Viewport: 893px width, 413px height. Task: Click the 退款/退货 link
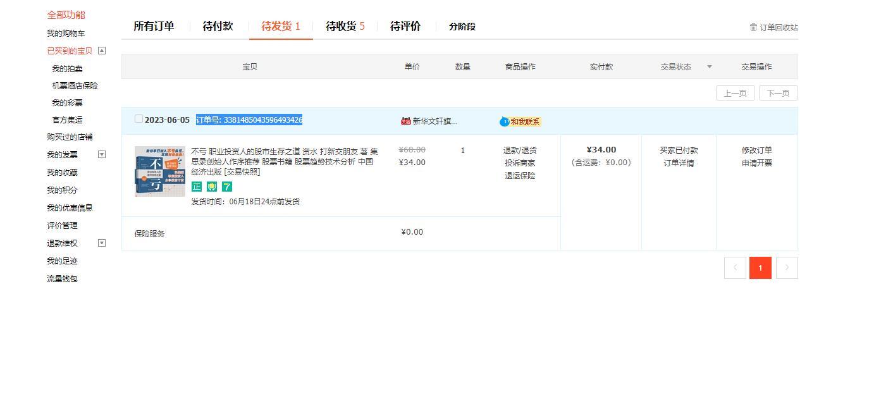click(520, 151)
